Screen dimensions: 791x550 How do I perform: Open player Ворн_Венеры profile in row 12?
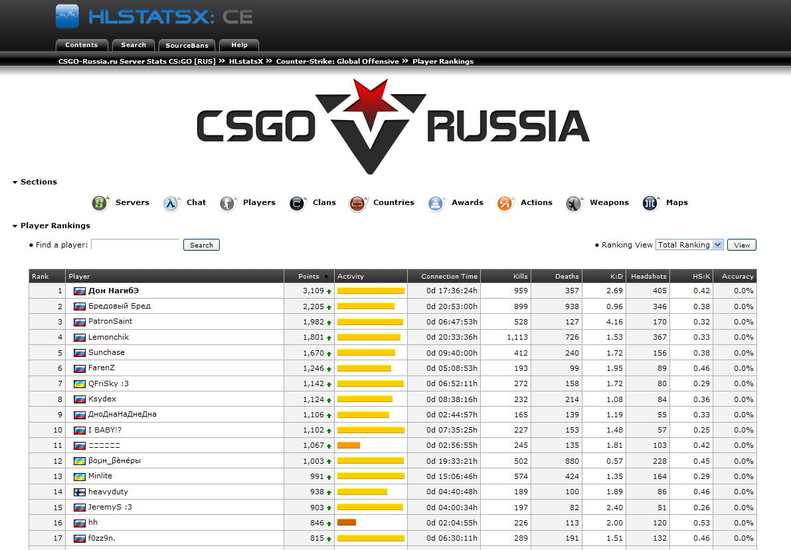(114, 461)
